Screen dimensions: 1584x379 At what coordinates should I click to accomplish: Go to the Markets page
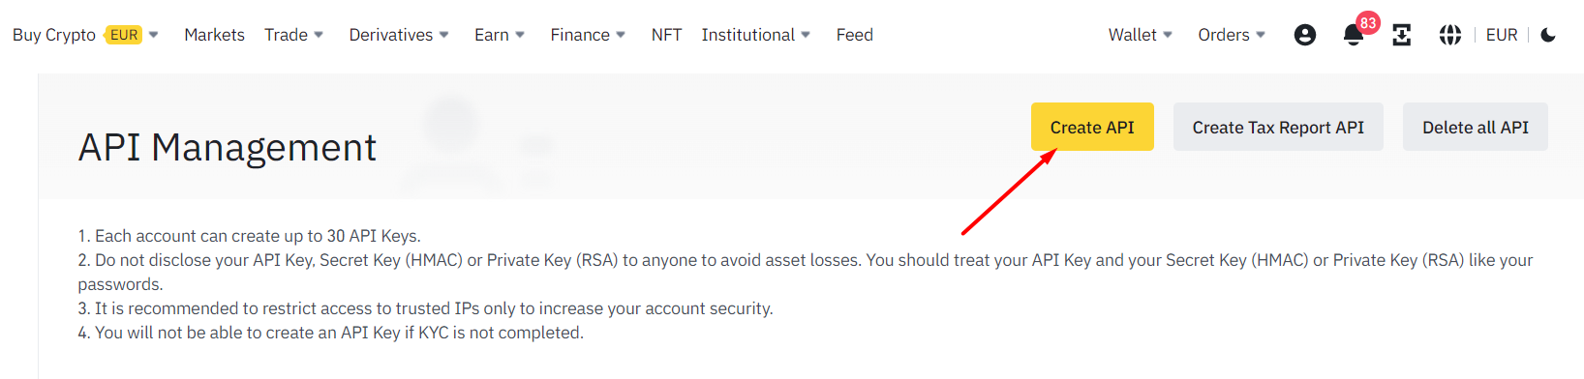click(214, 35)
